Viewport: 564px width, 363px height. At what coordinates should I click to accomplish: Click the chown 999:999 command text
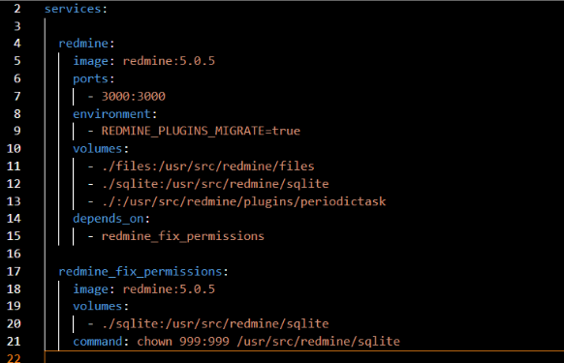click(183, 341)
